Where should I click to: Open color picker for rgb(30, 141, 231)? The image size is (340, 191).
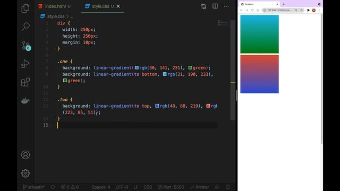137,68
